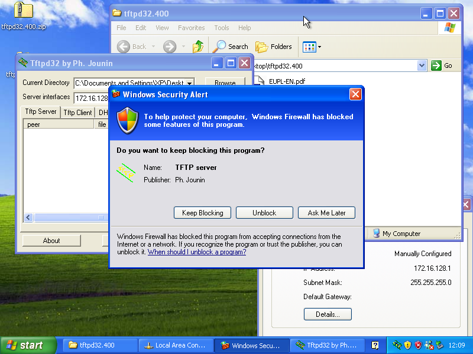The height and width of the screenshot is (354, 473).
Task: Click the green Go arrow icon
Action: (436, 66)
